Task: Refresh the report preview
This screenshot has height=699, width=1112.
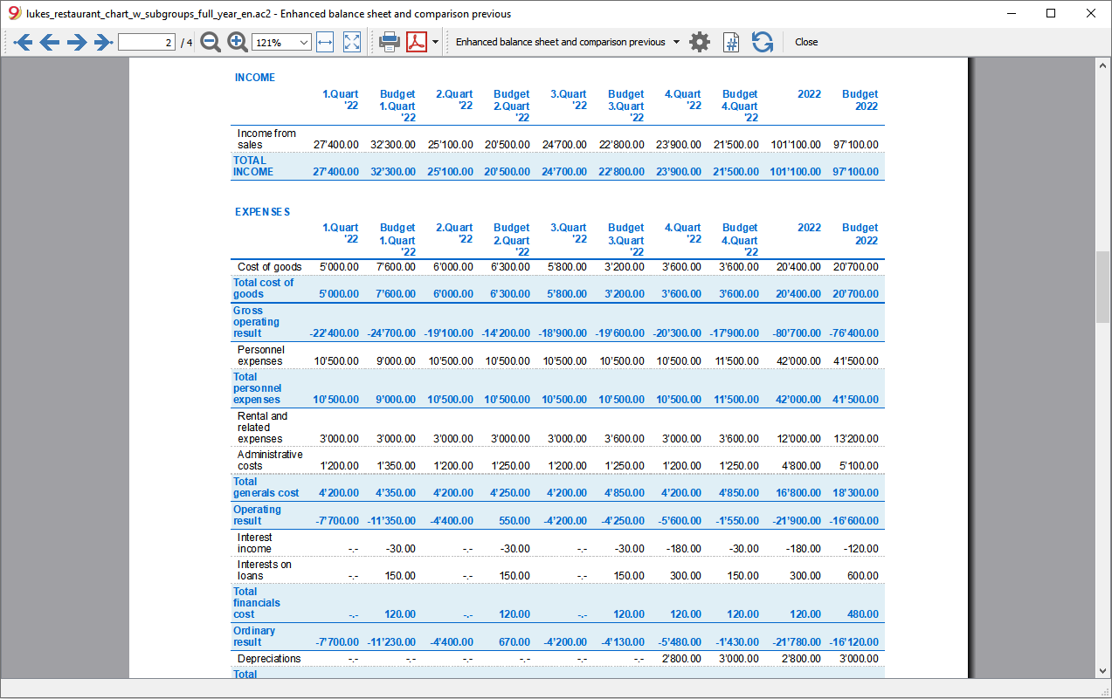Action: 763,42
